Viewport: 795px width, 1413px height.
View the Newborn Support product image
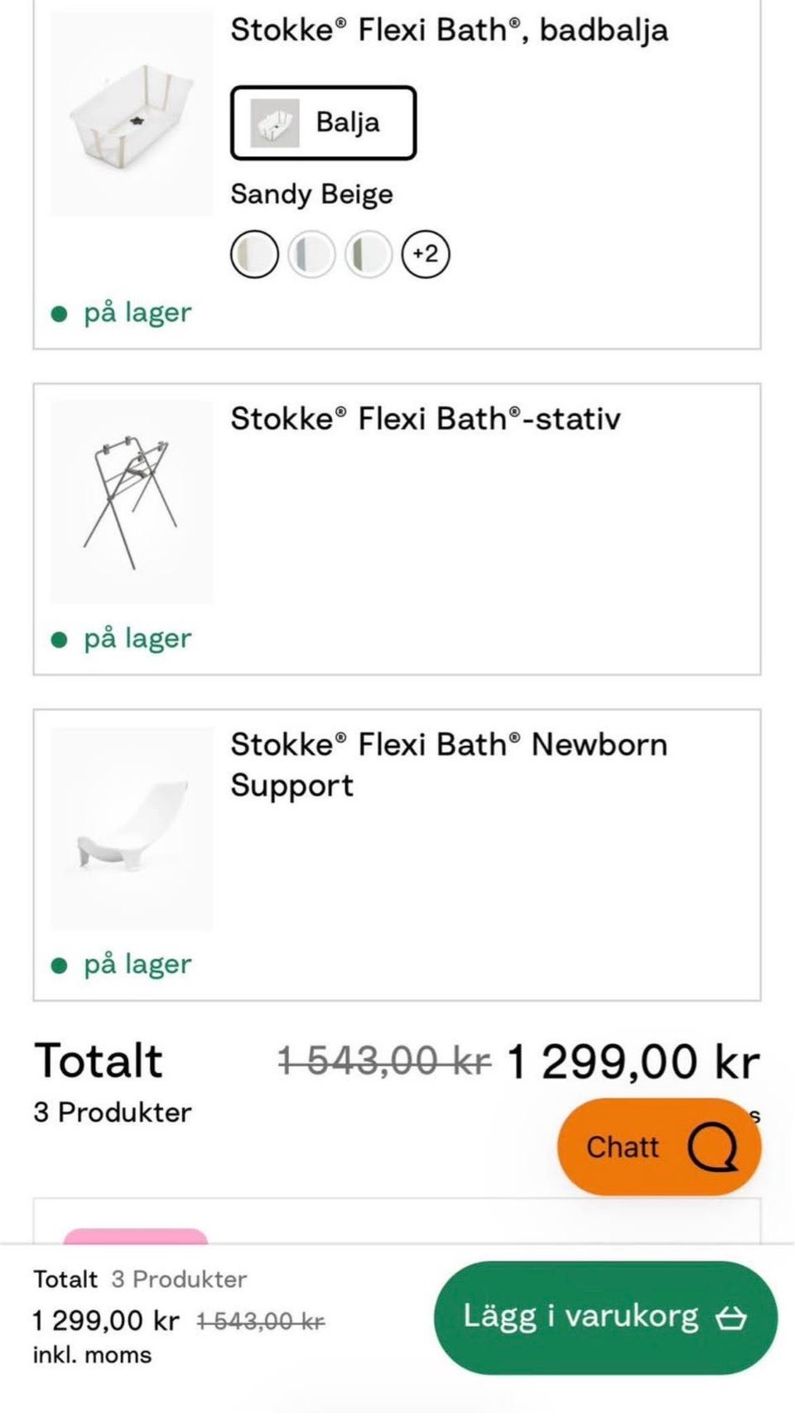click(132, 828)
